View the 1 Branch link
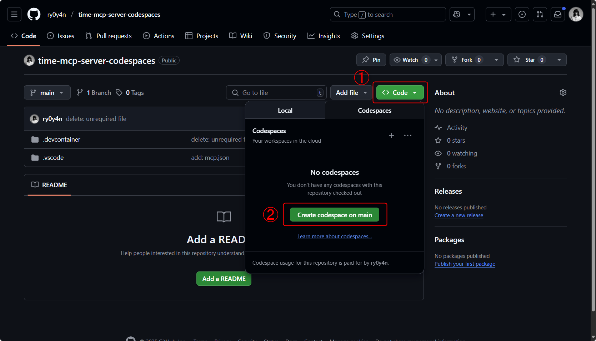The image size is (596, 341). [94, 93]
